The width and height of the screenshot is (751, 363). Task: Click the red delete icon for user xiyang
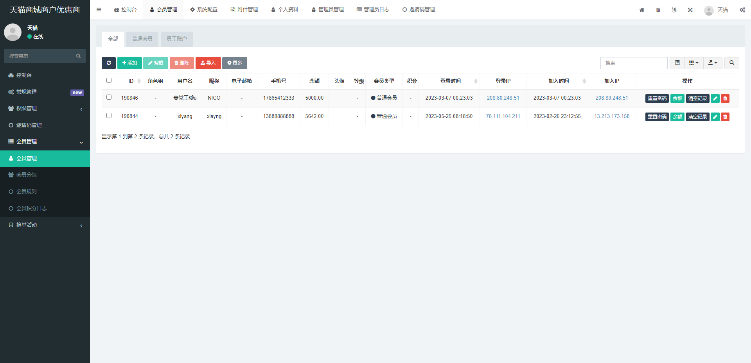click(725, 117)
